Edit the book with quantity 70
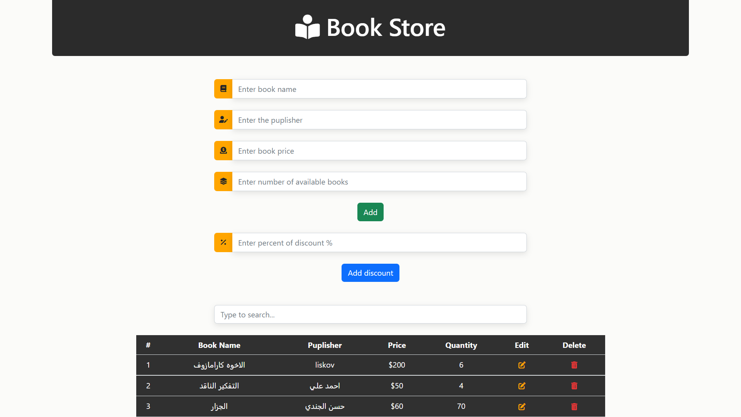 click(x=521, y=407)
